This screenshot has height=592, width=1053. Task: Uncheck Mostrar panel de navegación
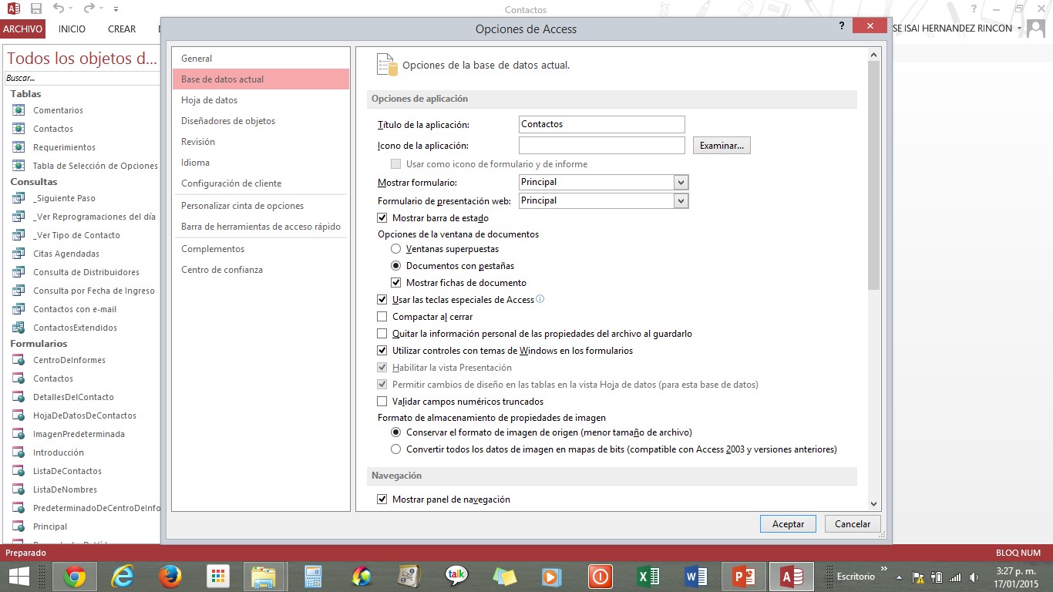coord(382,499)
